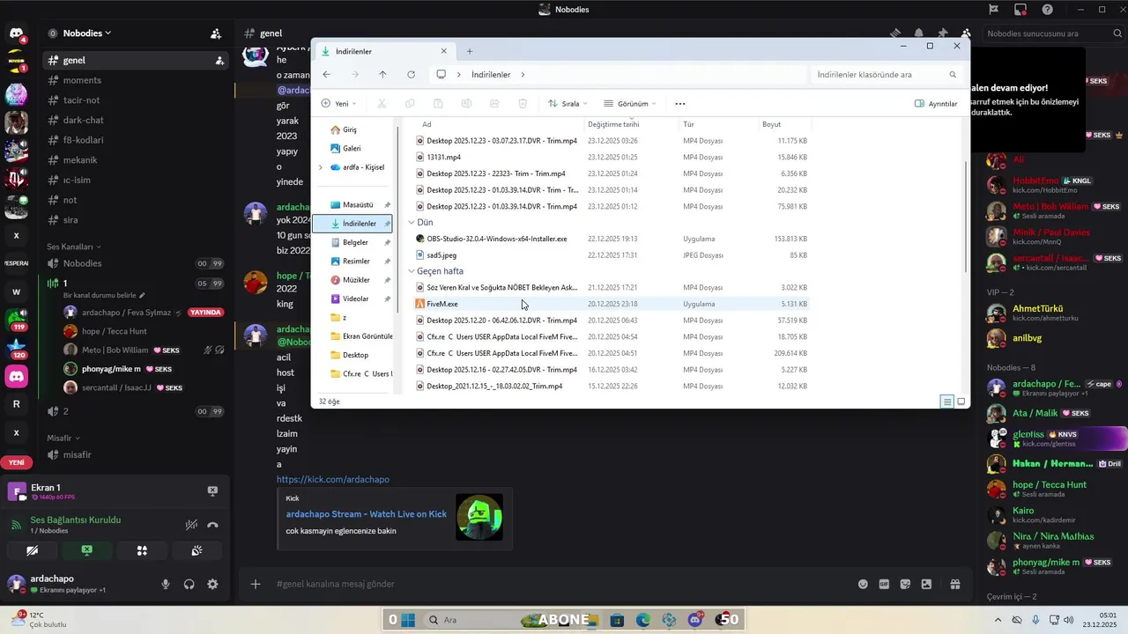
Task: Open Discord help from the title bar
Action: tap(1047, 10)
